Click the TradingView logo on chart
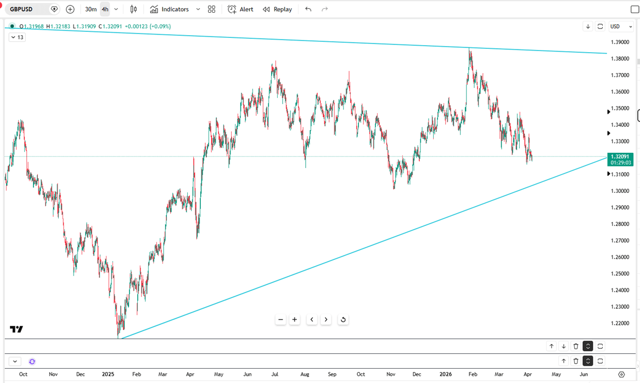The image size is (640, 383). pos(16,329)
